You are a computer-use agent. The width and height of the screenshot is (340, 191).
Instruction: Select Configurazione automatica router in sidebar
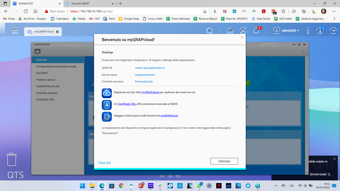58,66
